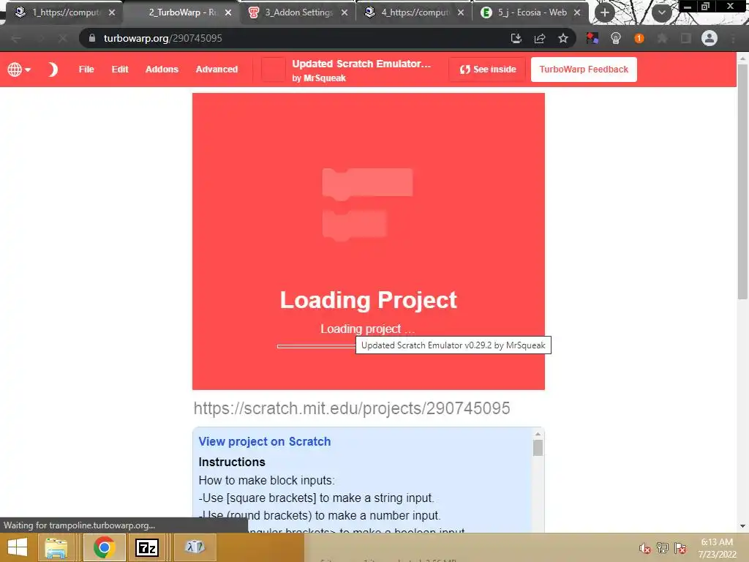This screenshot has width=749, height=562.
Task: Open the Edit menu
Action: [x=120, y=70]
